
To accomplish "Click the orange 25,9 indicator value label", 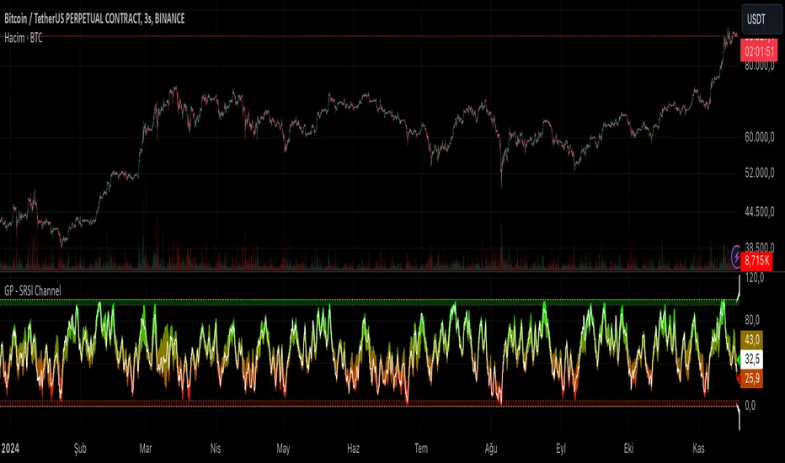I will (x=752, y=379).
